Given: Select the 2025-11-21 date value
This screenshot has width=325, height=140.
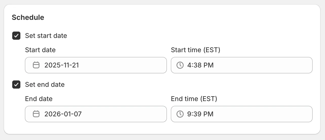Looking at the screenshot, I should (62, 65).
